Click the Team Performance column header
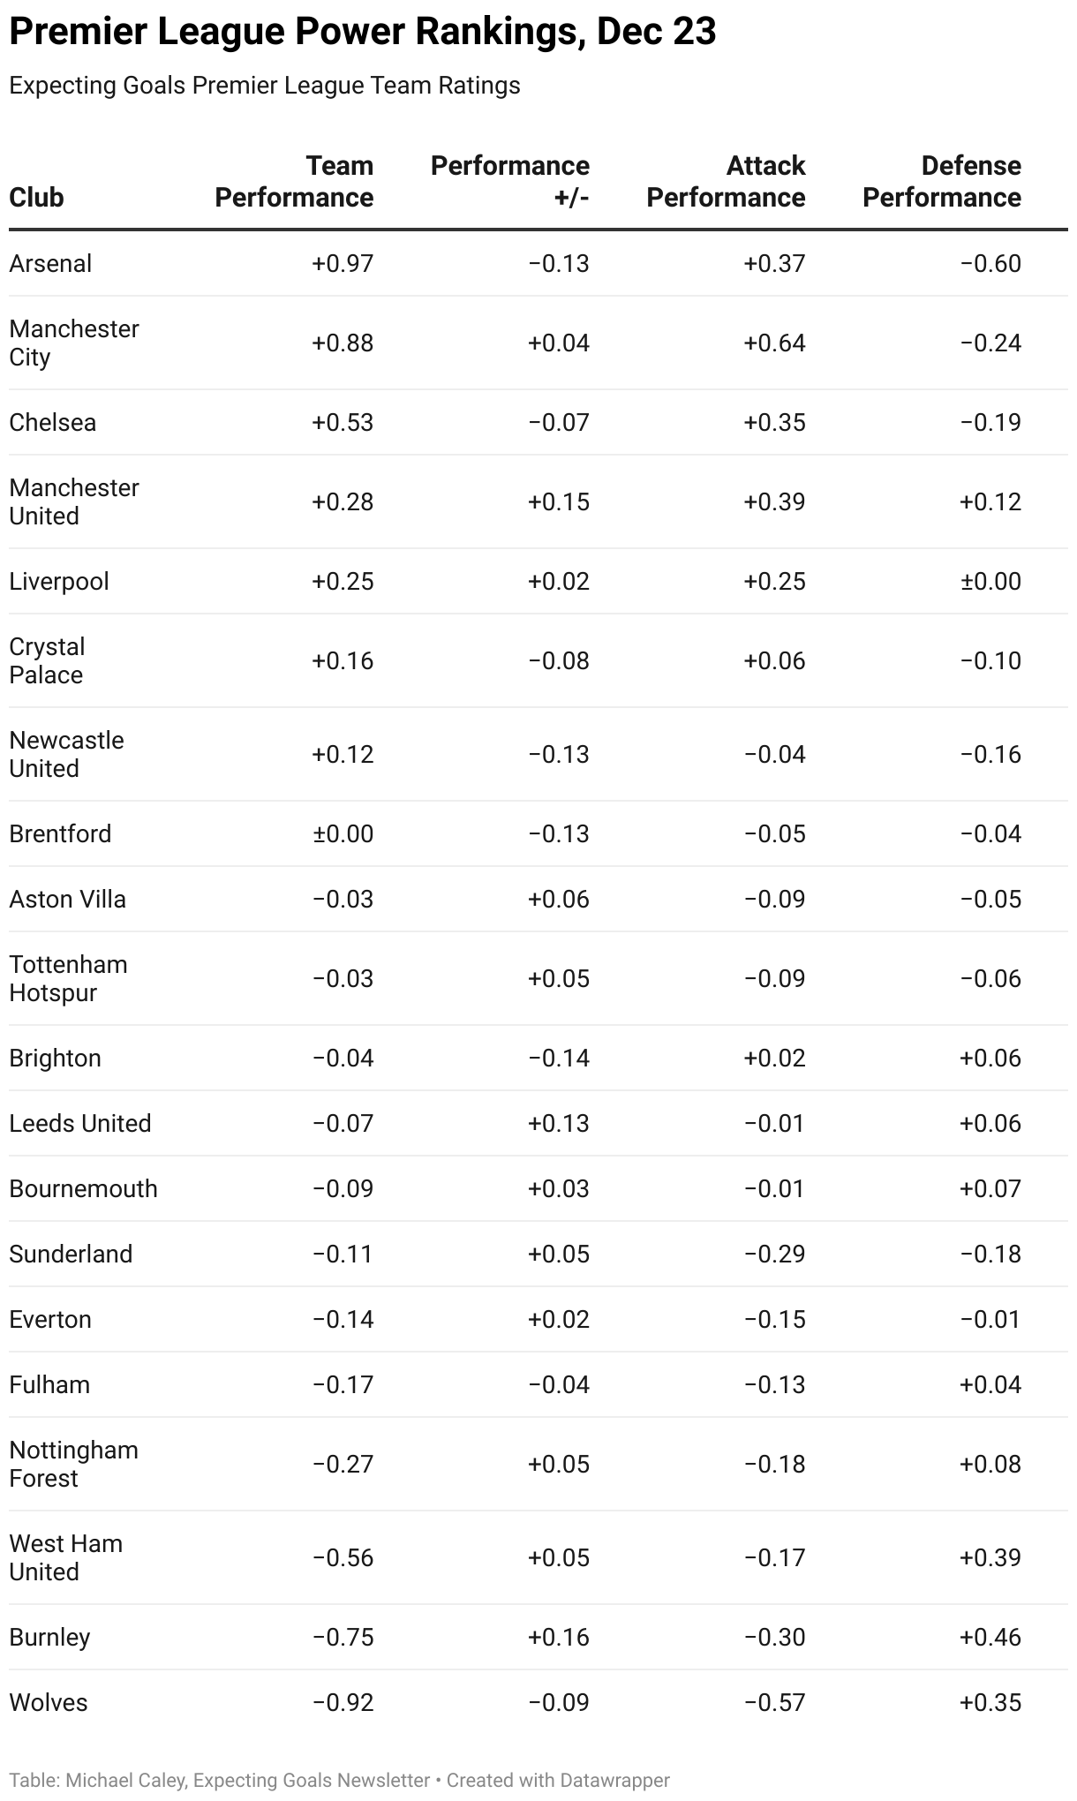The height and width of the screenshot is (1801, 1077). point(294,182)
